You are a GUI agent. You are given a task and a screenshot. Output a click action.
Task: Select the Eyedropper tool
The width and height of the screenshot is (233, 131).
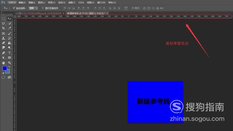click(9, 28)
